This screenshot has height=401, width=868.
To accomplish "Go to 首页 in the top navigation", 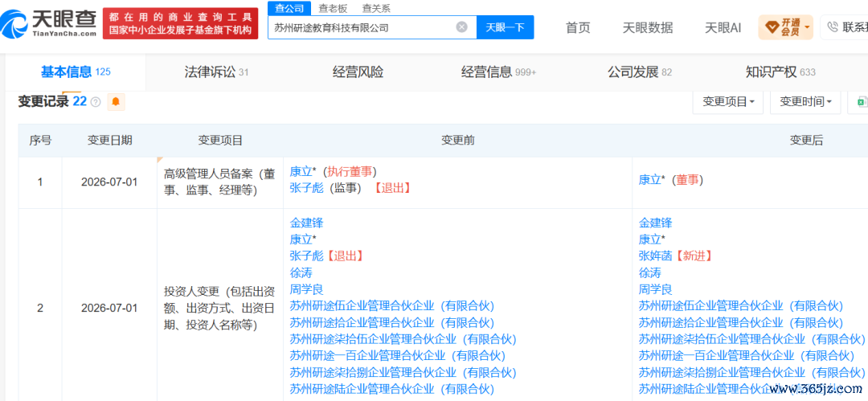I will 577,27.
